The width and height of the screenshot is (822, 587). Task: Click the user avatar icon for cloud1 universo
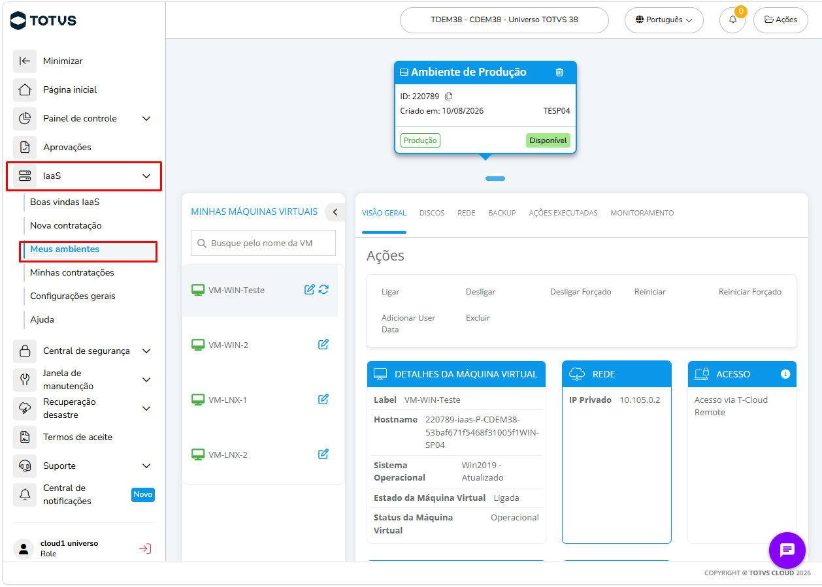point(24,548)
